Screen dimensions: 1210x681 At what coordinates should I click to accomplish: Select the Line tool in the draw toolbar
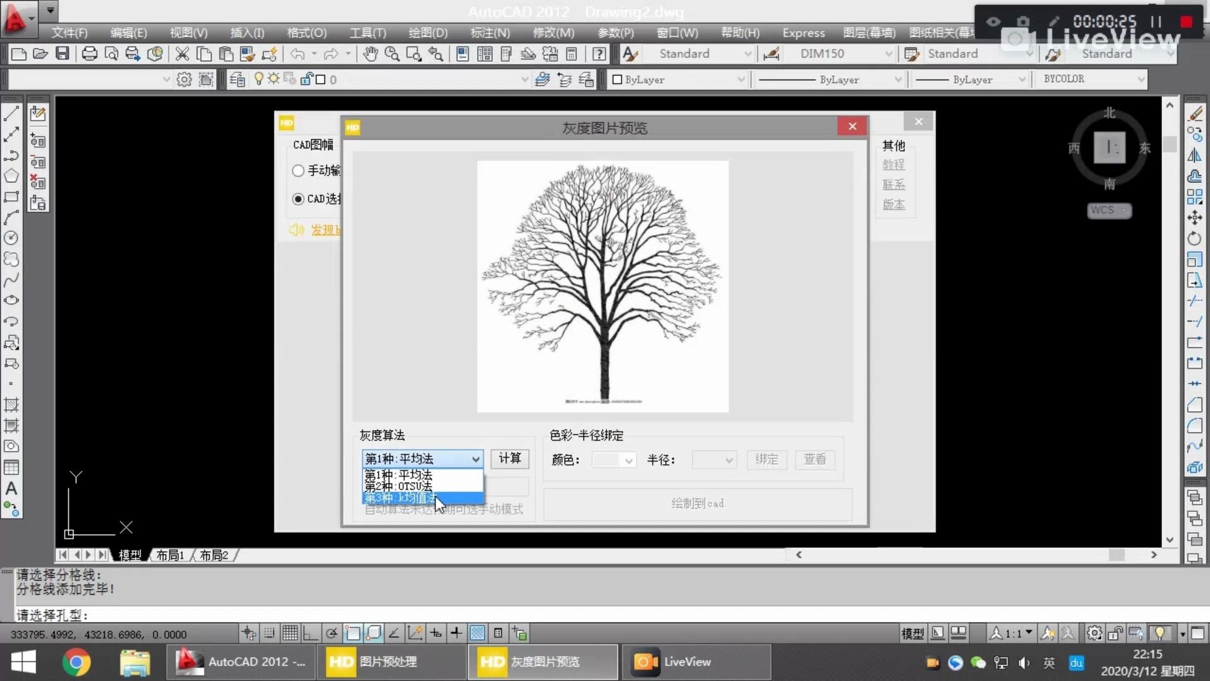click(11, 113)
